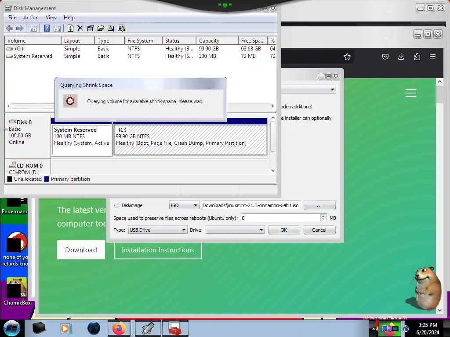Increase the preserve space spinner value
Screen dimensions: 450x337
tap(323, 216)
